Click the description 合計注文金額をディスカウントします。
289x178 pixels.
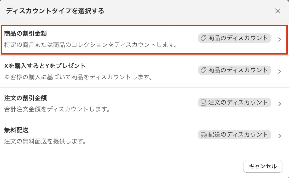(x=57, y=109)
